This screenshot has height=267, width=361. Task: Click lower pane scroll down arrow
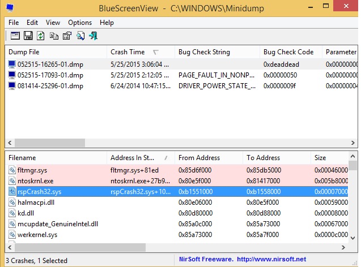tap(352, 238)
